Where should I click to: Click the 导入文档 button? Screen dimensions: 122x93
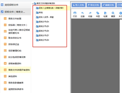[78, 5]
